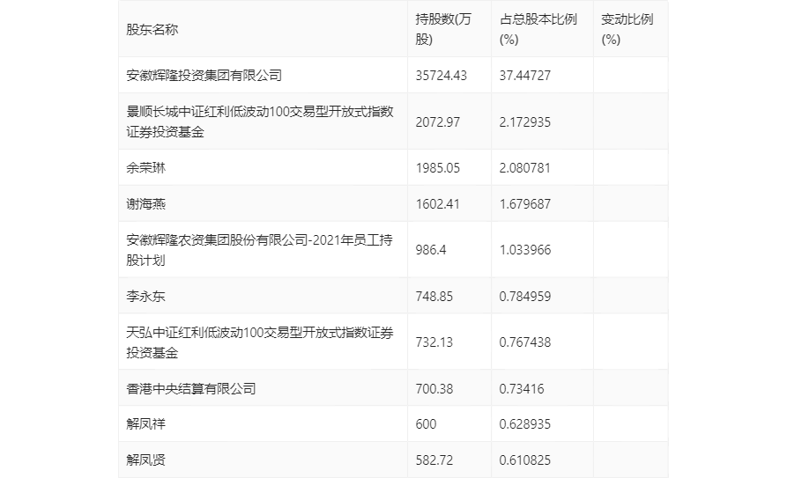The image size is (787, 478).
Task: Select the 股东名称 column header
Action: [x=152, y=30]
